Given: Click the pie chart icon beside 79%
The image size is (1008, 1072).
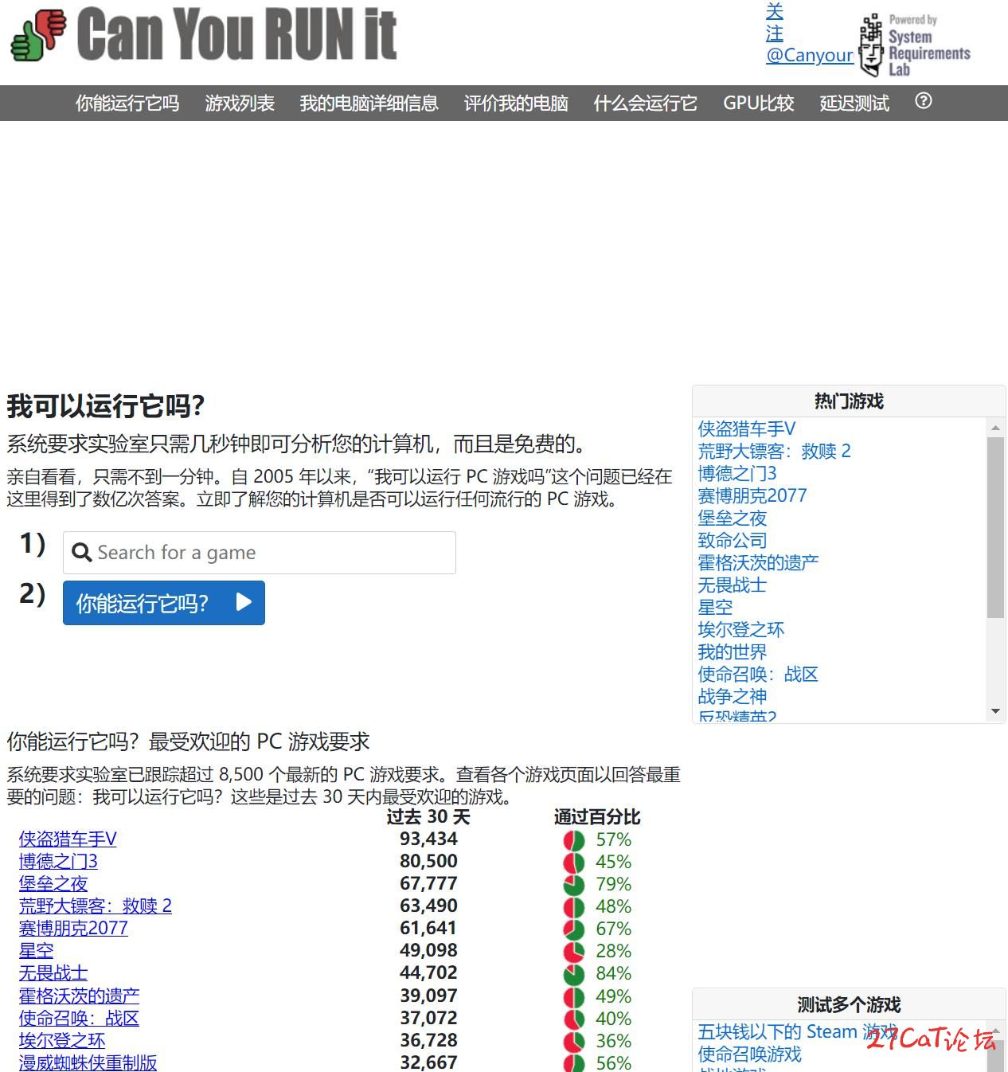Looking at the screenshot, I should (574, 885).
